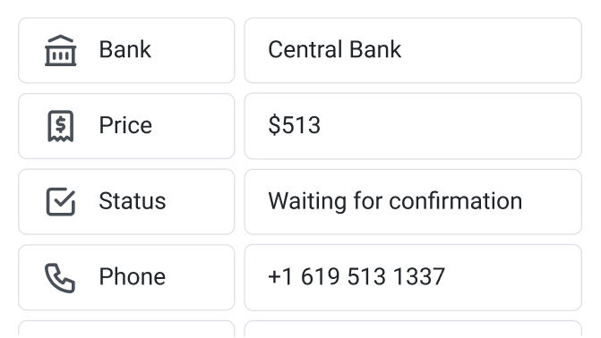Click the Waiting for confirmation text
This screenshot has width=601, height=338.
pyautogui.click(x=395, y=201)
